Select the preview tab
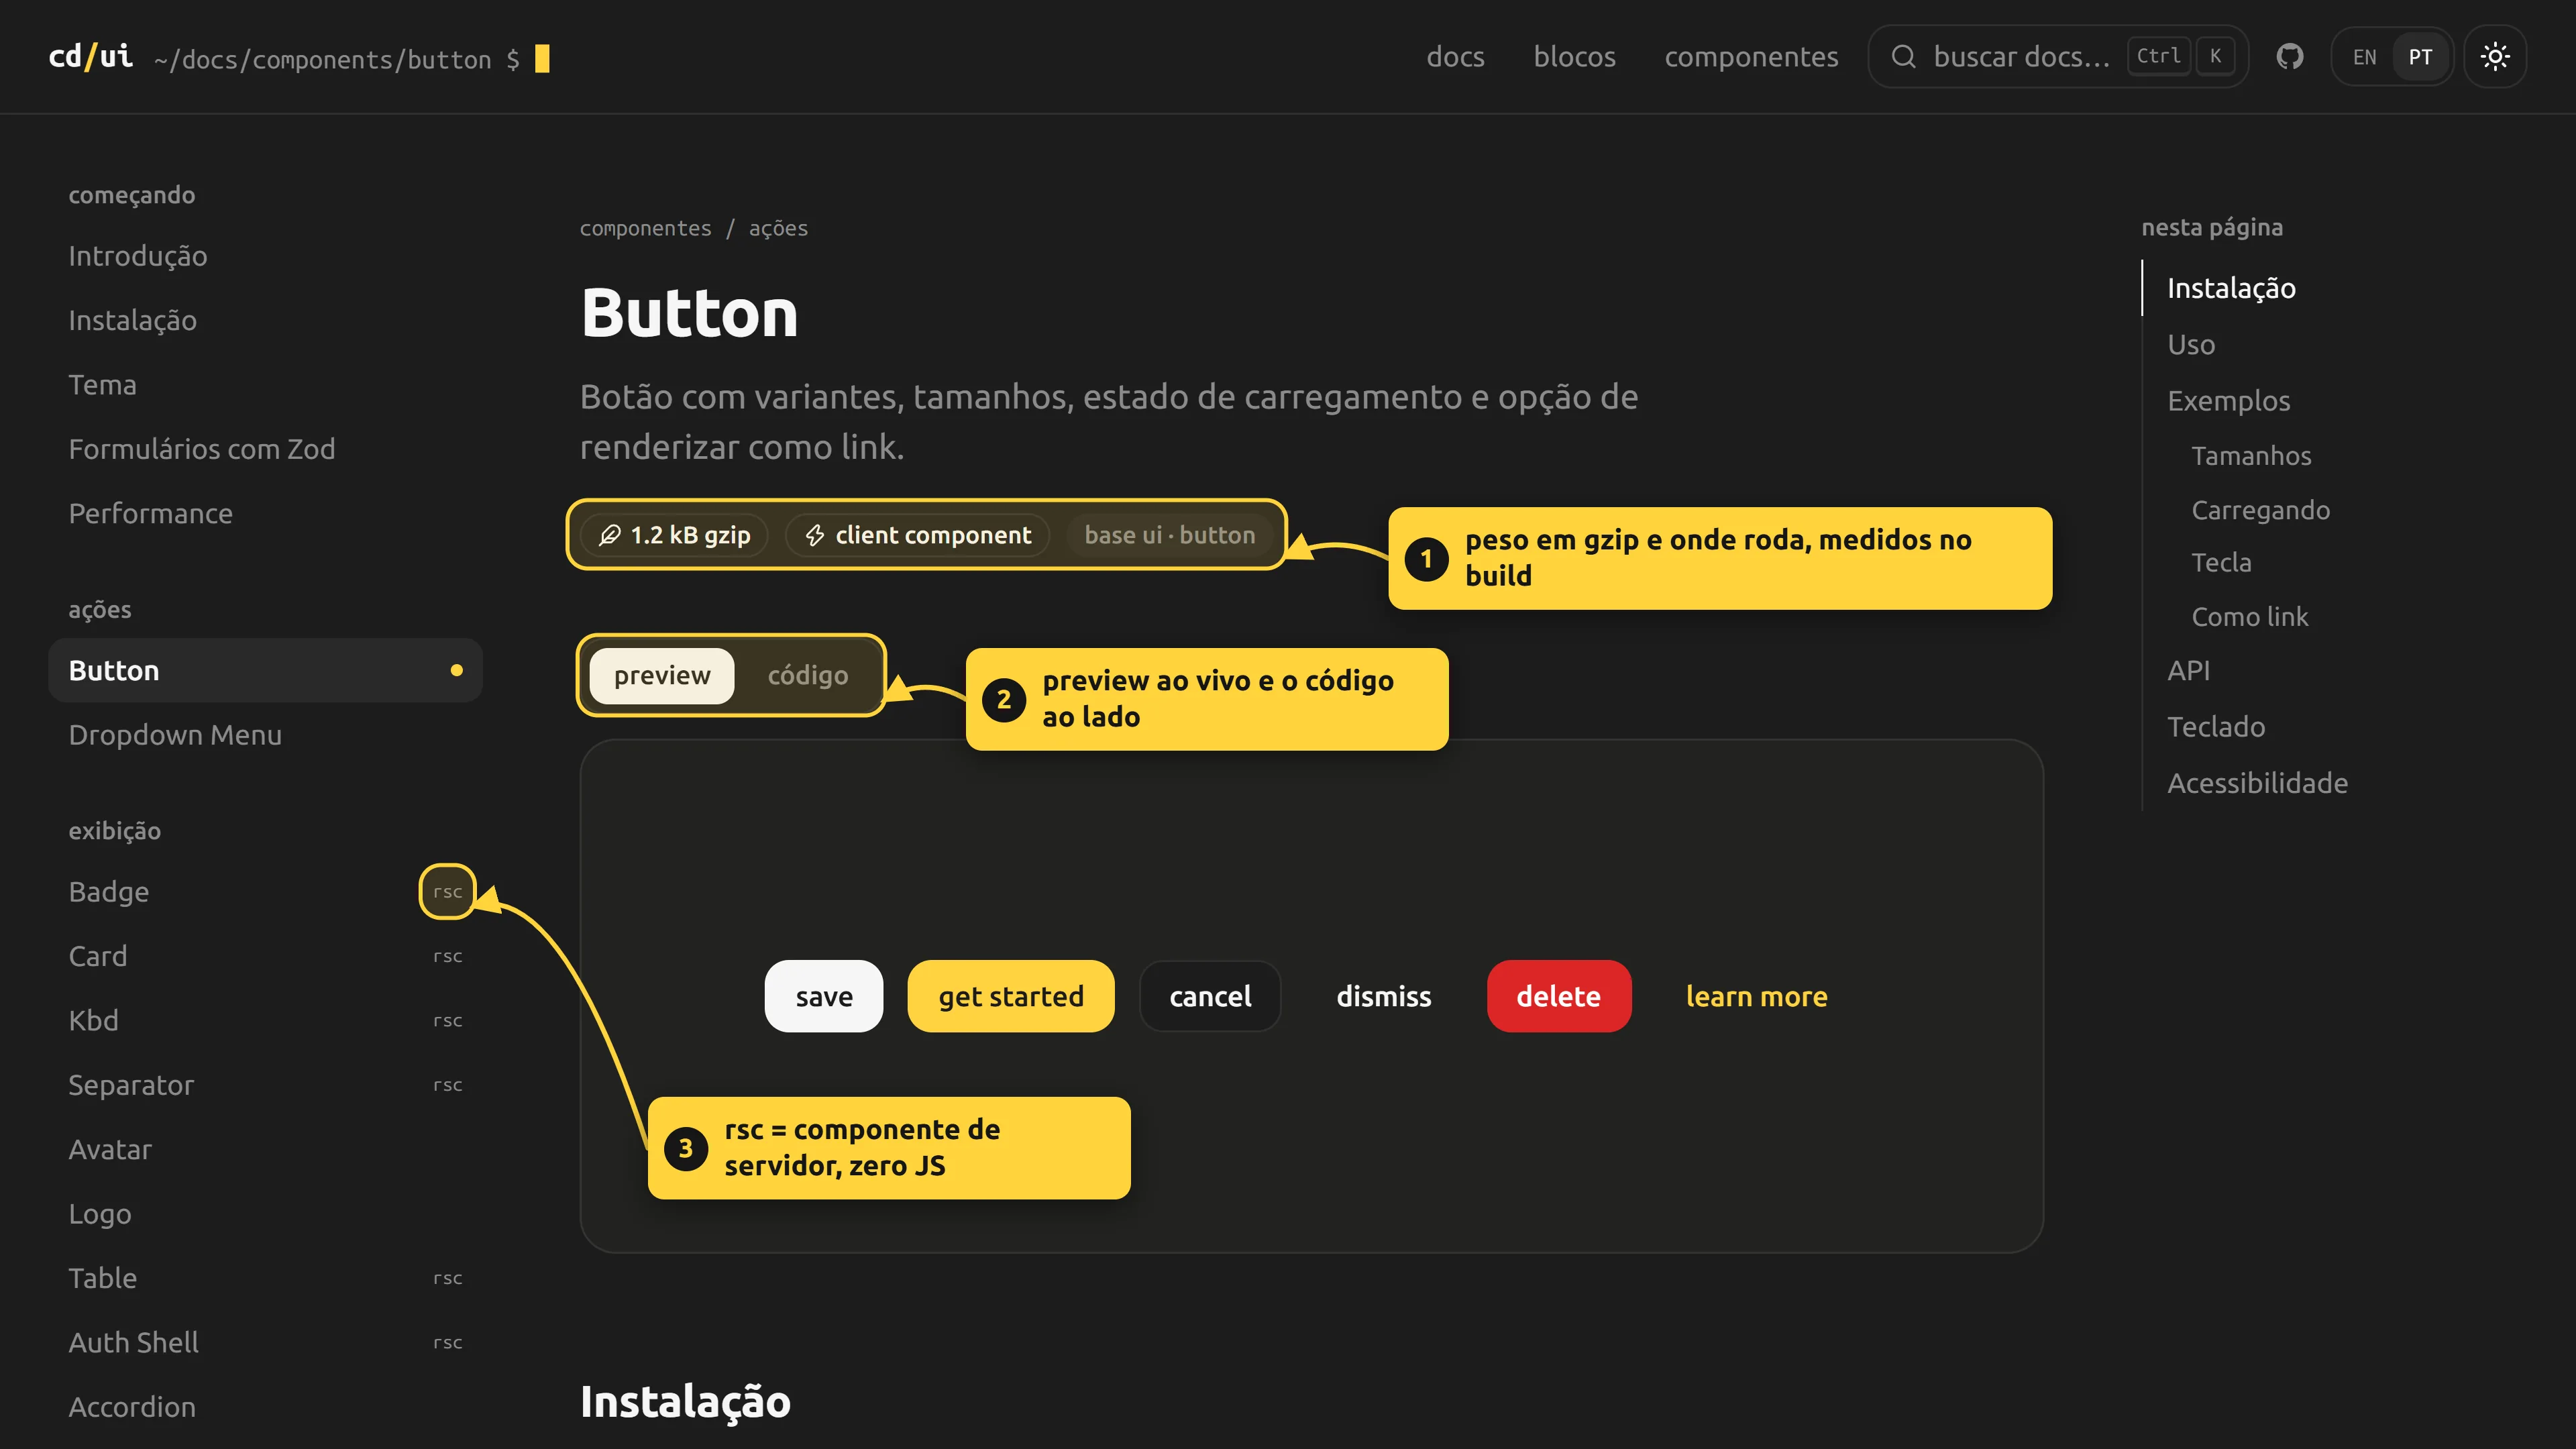Viewport: 2576px width, 1449px height. click(662, 676)
